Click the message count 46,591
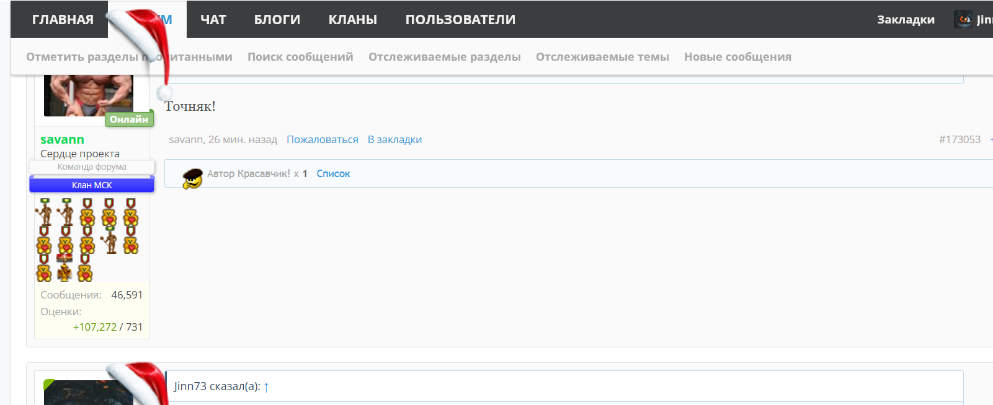The width and height of the screenshot is (993, 405). coord(127,295)
